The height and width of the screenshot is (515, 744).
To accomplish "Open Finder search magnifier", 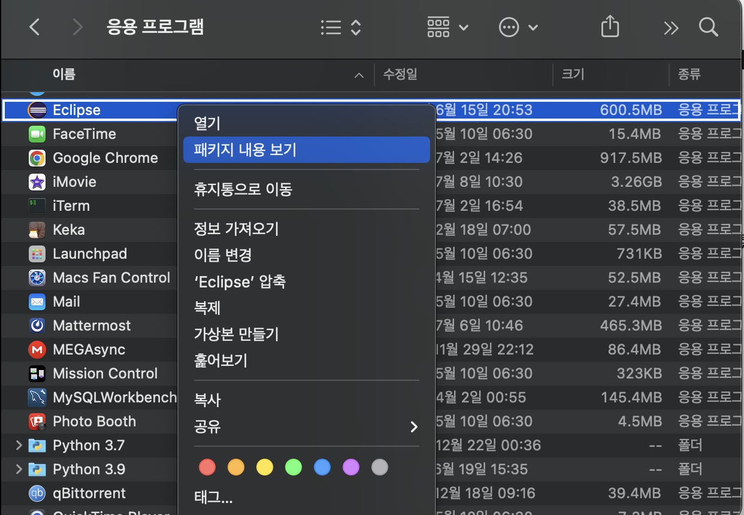I will click(x=709, y=27).
